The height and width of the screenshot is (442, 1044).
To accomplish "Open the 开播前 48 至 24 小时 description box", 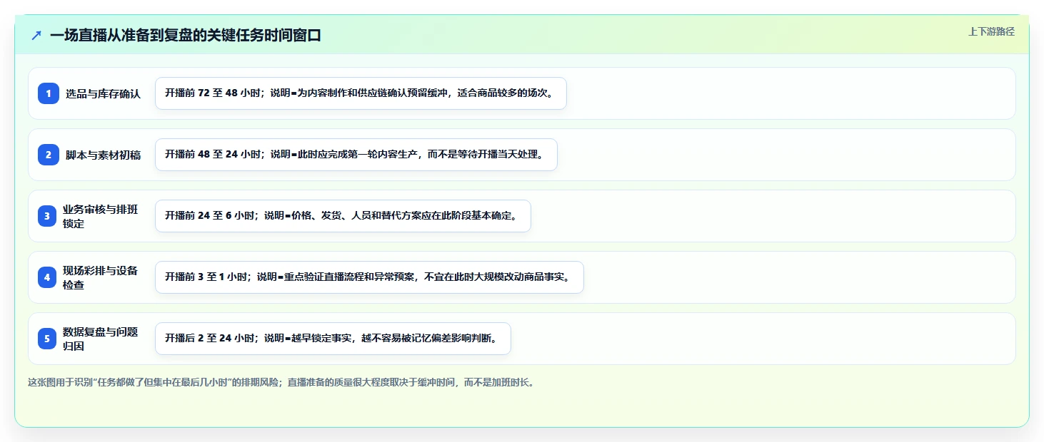I will (x=356, y=155).
